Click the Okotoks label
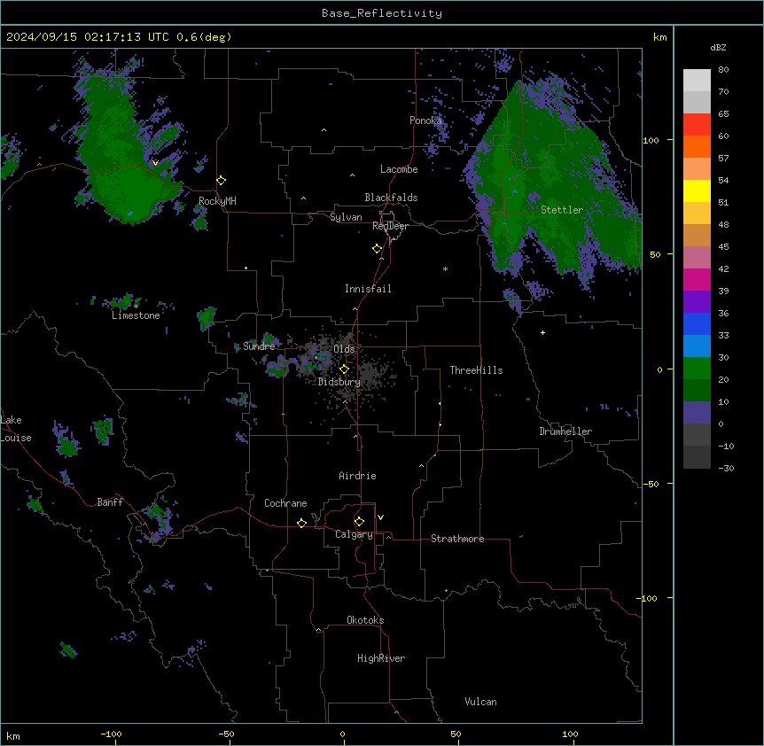This screenshot has height=746, width=764. [x=365, y=620]
